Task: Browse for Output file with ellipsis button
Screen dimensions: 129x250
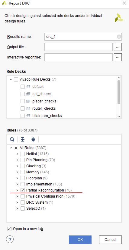Action: pyautogui.click(x=118, y=47)
